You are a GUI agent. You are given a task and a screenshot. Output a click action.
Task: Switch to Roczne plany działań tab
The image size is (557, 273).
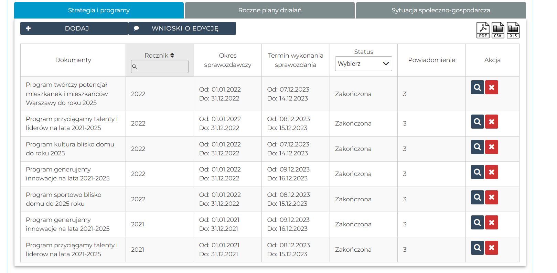(270, 10)
